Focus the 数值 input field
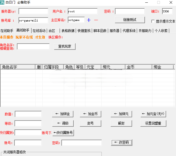Screen dimensions: 176x156 tap(28, 114)
